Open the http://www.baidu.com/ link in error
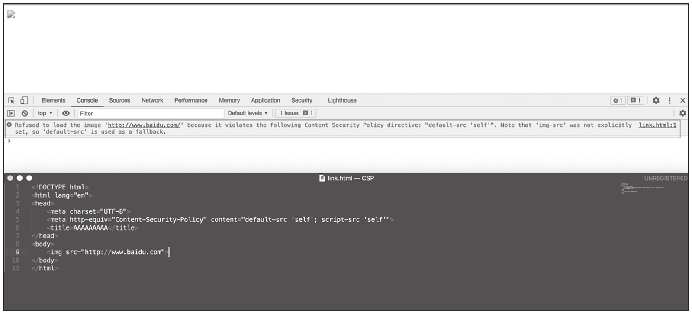692x314 pixels. tap(144, 125)
